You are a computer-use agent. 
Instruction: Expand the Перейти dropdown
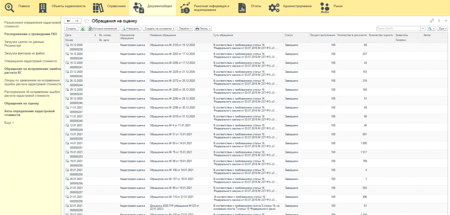(x=185, y=28)
